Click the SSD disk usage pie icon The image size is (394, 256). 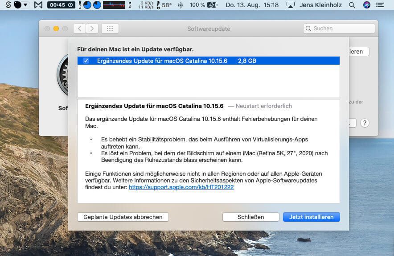tap(87, 5)
